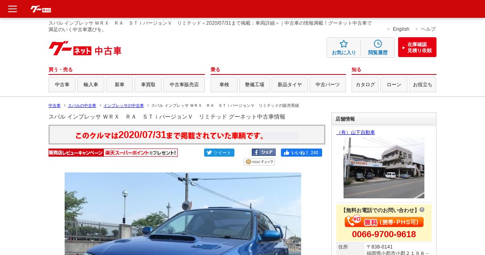Image resolution: width=485 pixels, height=255 pixels.
Task: Open 輸入車 navigation tab
Action: [x=91, y=85]
